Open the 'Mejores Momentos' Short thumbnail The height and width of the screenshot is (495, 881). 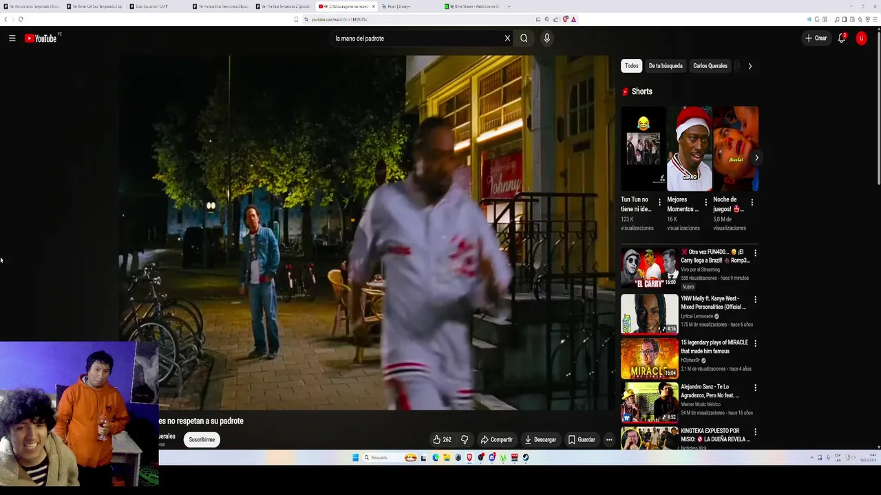click(690, 148)
